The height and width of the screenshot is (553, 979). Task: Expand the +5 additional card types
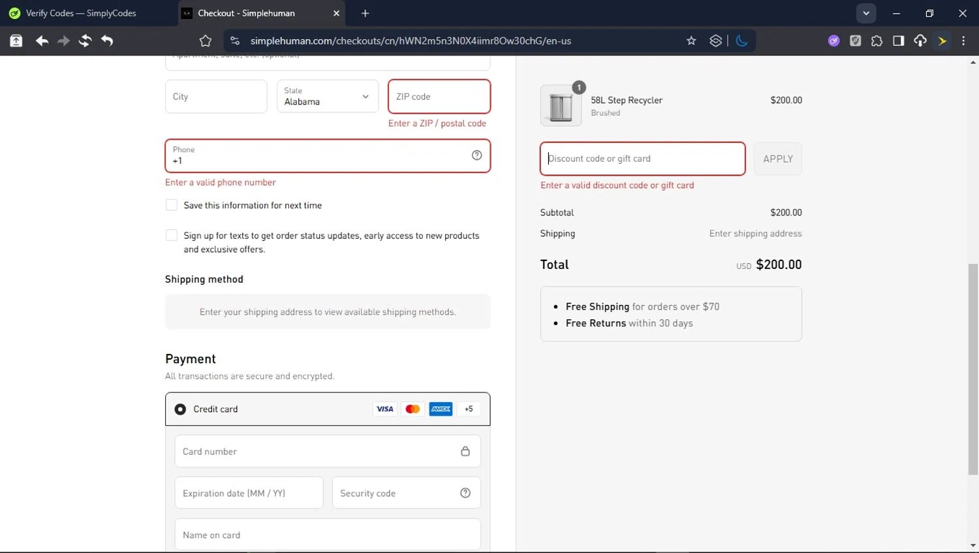tap(469, 409)
